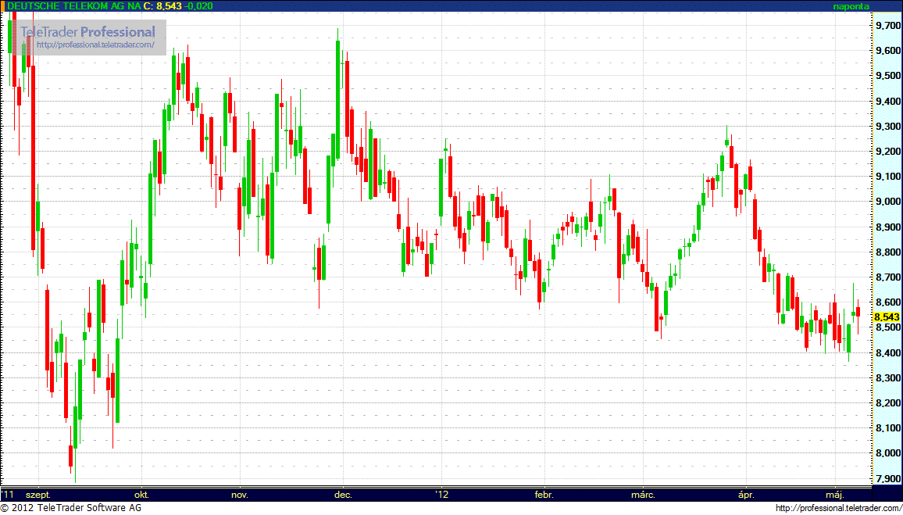Select the closing value 8,543 in the header
The width and height of the screenshot is (903, 515).
tap(169, 5)
